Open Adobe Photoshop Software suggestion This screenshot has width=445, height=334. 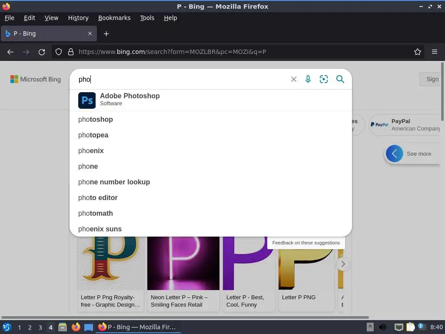pos(211,100)
